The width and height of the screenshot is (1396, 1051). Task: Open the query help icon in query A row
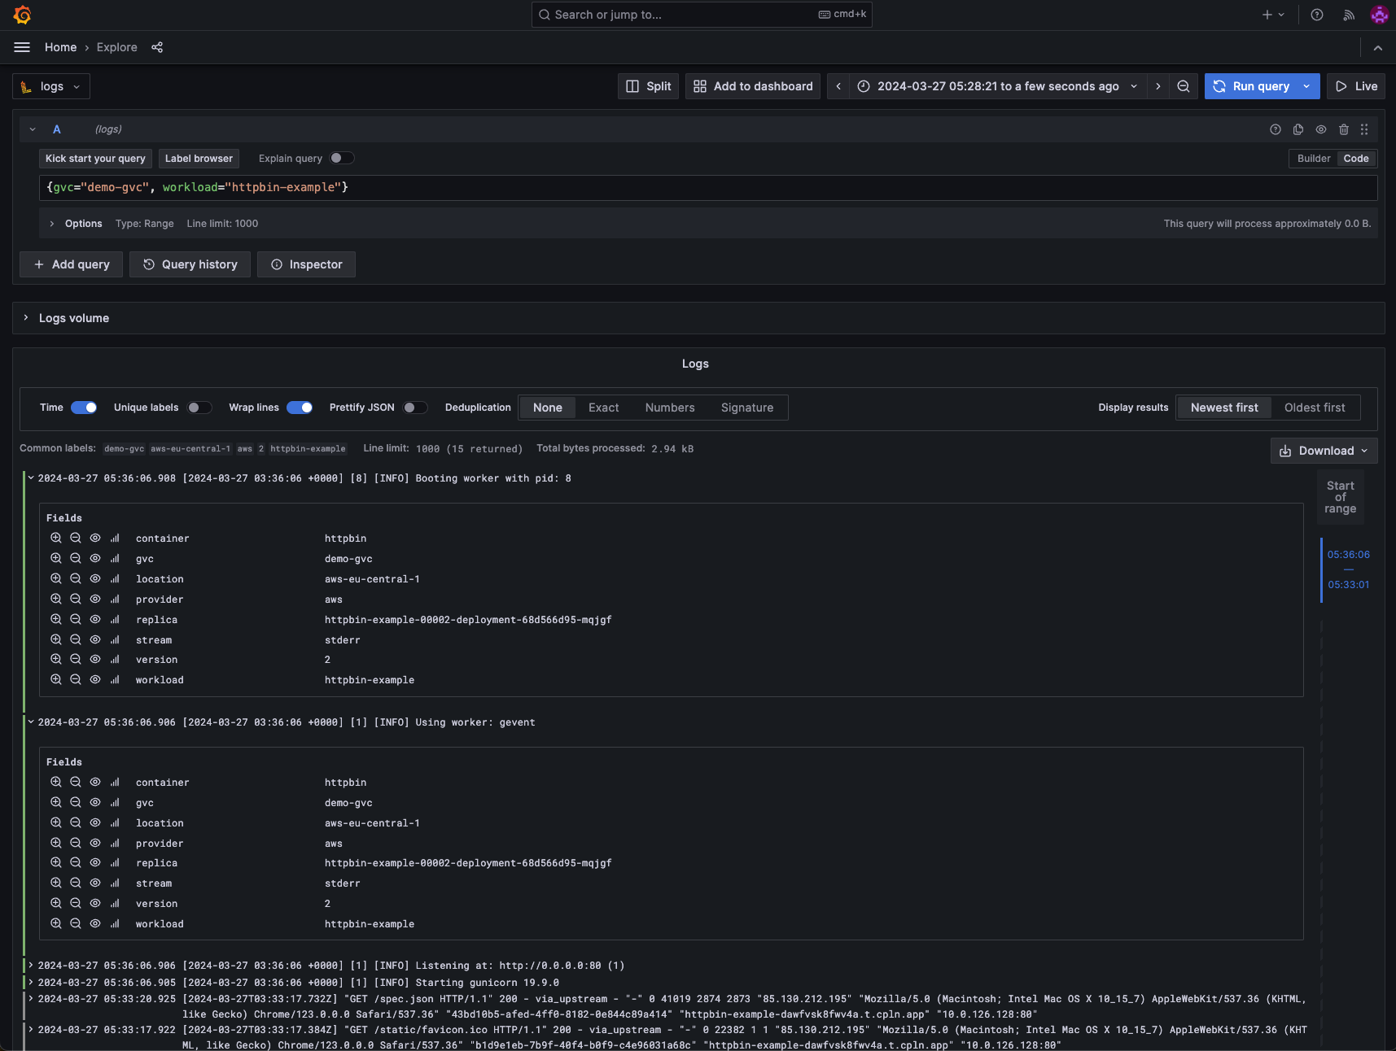tap(1274, 129)
